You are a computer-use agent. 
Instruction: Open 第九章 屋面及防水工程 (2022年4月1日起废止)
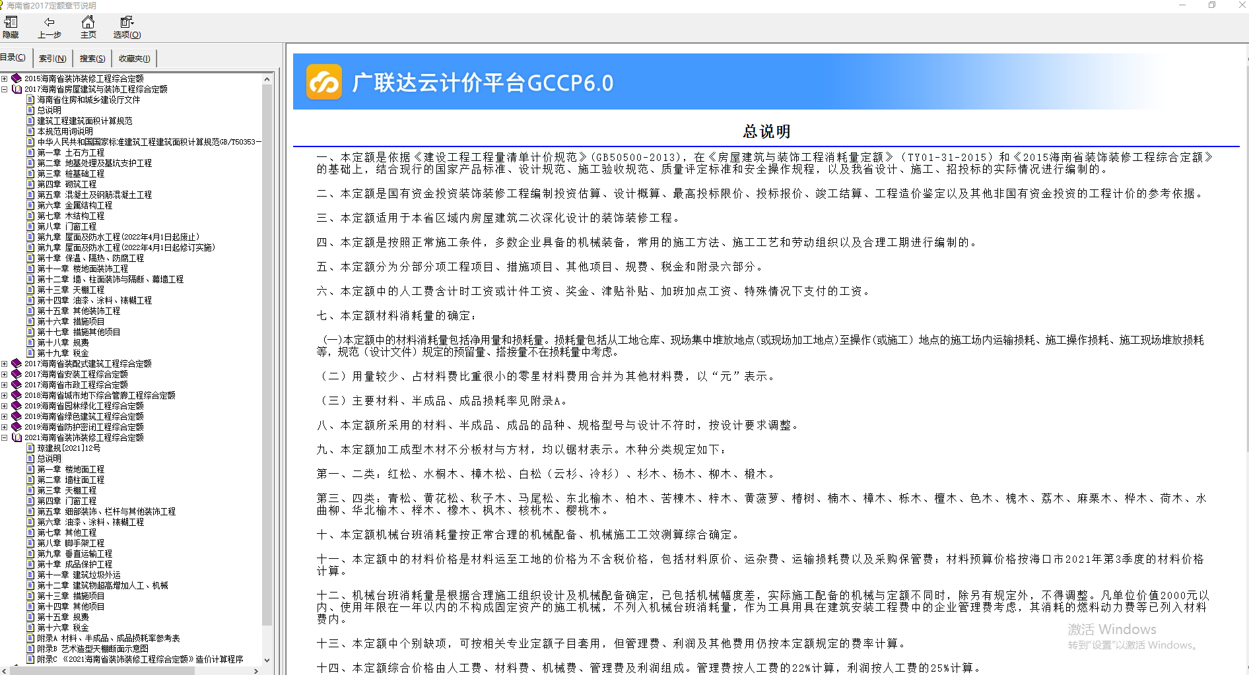[x=118, y=237]
